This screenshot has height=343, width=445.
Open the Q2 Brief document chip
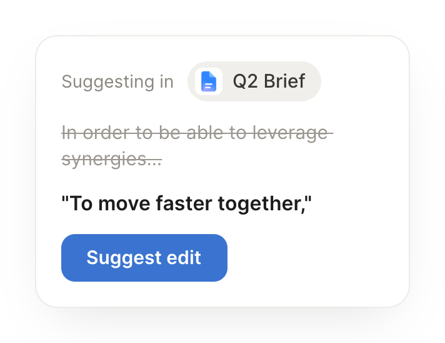coord(254,81)
